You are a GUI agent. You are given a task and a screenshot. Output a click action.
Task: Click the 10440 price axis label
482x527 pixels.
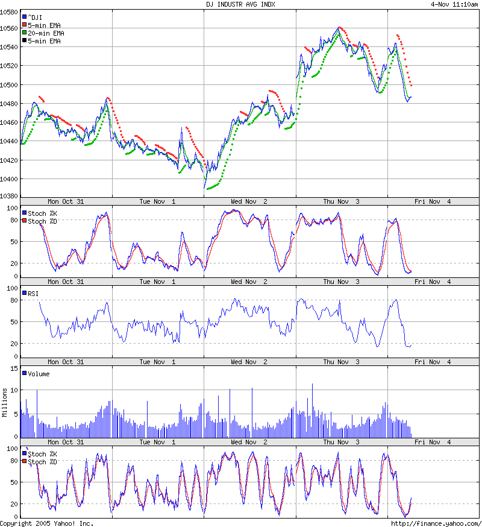[x=8, y=141]
